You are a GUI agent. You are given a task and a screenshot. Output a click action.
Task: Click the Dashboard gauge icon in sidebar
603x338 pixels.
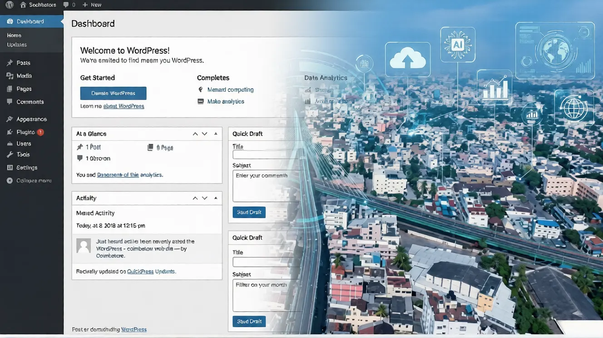point(10,21)
